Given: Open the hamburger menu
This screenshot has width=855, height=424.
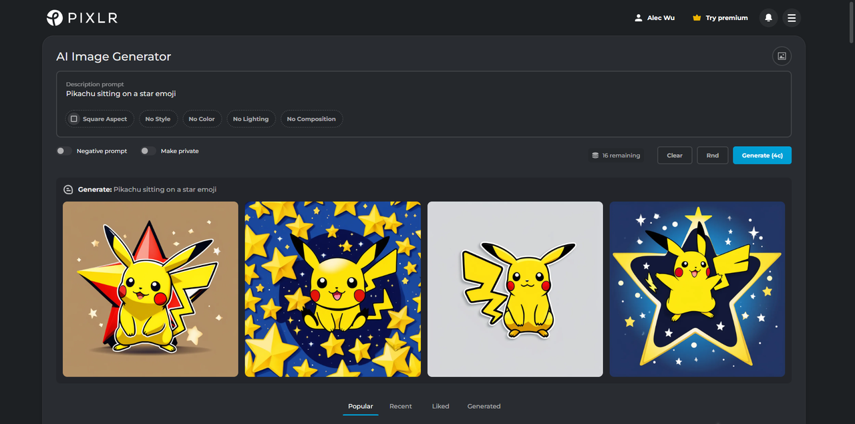Looking at the screenshot, I should [792, 18].
